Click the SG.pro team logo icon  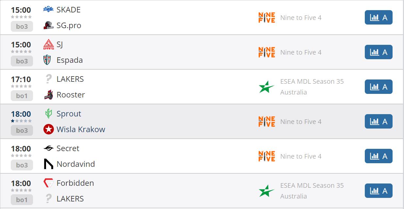click(x=48, y=26)
